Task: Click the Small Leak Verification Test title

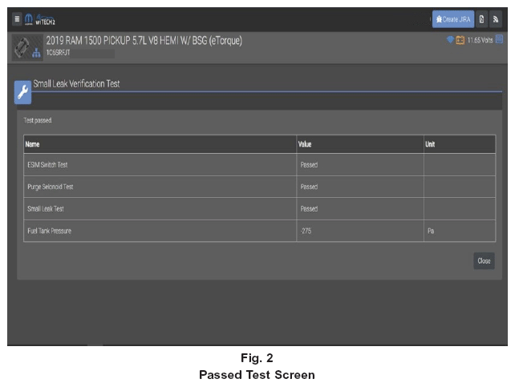Action: point(76,84)
